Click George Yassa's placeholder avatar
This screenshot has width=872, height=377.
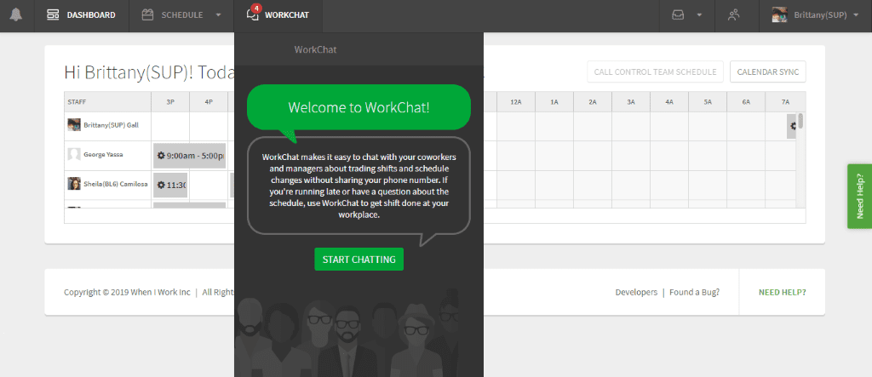74,154
